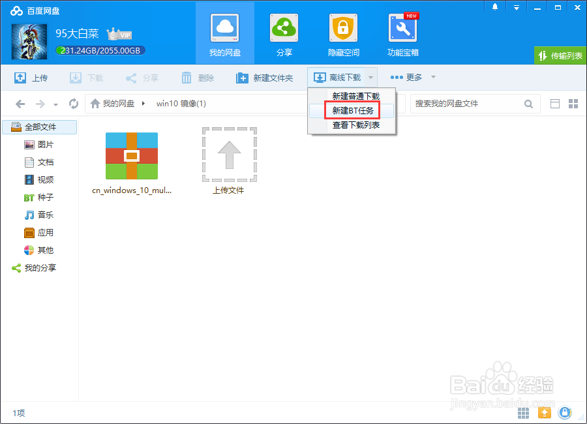Click the win10 镜像(1) breadcrumb
The height and width of the screenshot is (424, 587).
[x=181, y=104]
